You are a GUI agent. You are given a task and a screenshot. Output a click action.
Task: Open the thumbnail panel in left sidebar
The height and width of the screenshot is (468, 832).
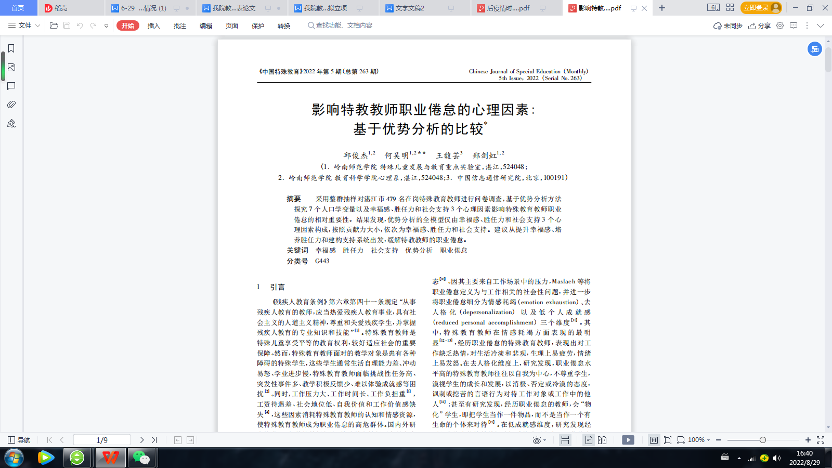click(11, 68)
